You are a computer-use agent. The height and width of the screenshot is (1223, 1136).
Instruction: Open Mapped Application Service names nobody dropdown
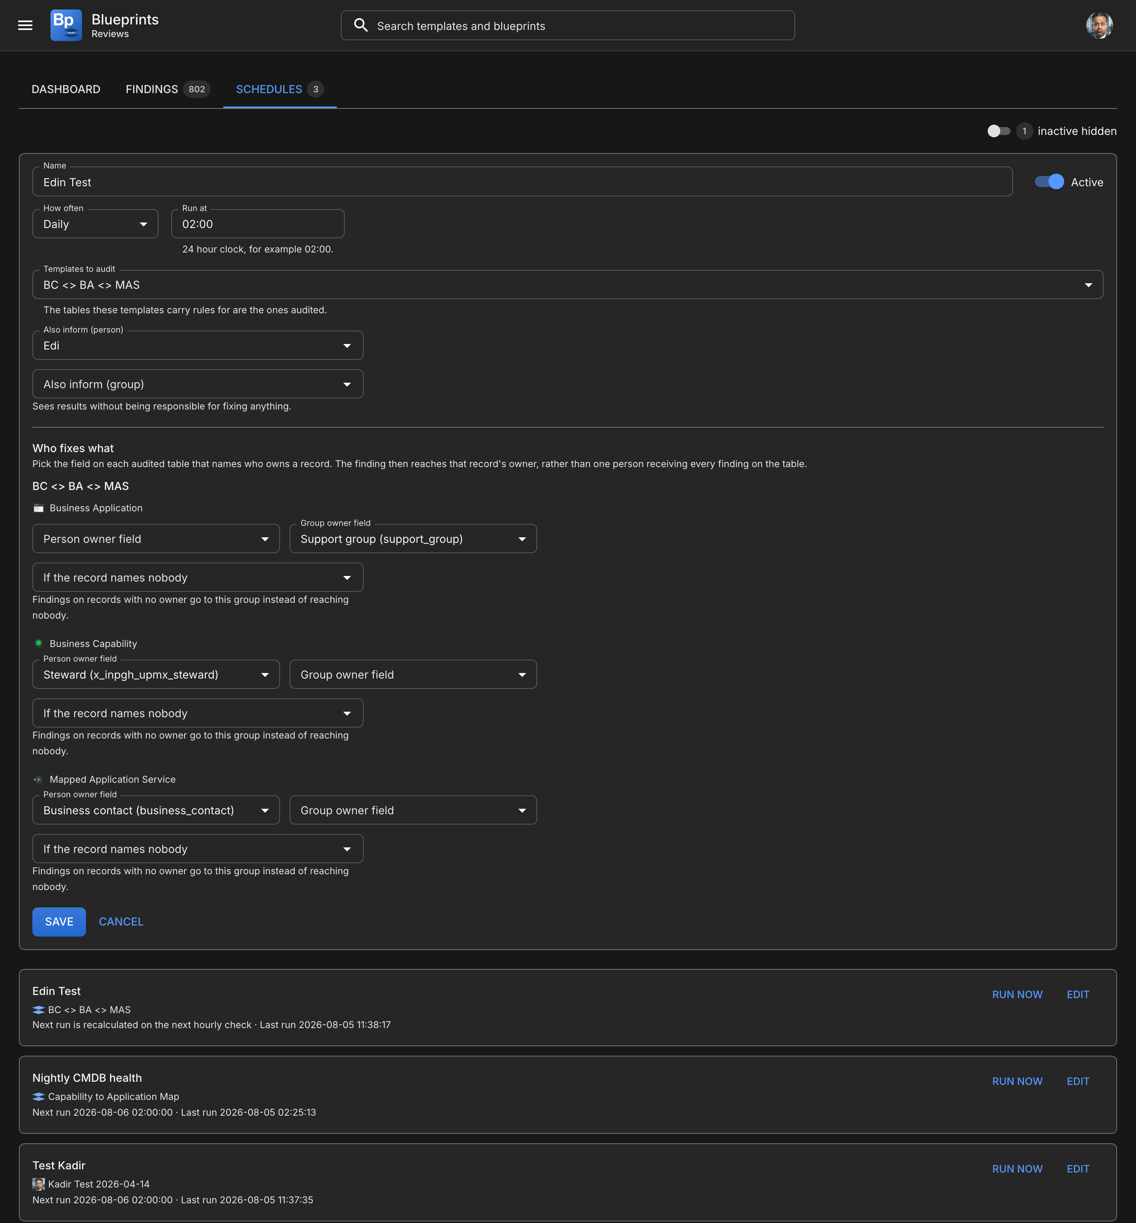(198, 849)
